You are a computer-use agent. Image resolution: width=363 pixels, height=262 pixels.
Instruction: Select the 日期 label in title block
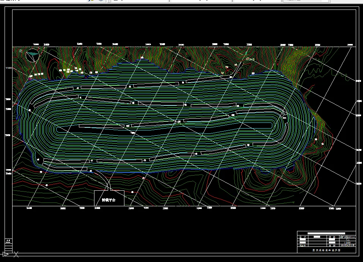click(332, 245)
